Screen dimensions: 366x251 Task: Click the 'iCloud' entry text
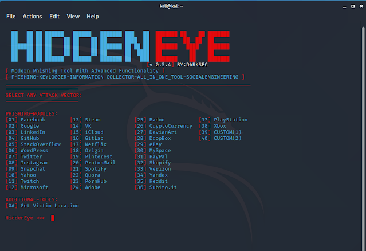[94, 132]
